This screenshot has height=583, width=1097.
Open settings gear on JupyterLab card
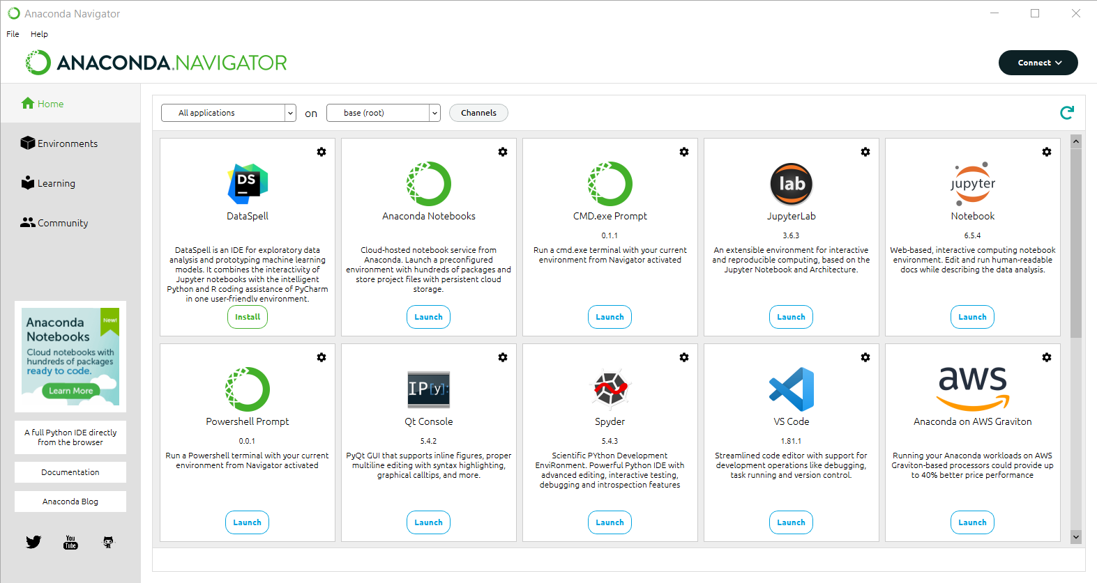tap(865, 152)
